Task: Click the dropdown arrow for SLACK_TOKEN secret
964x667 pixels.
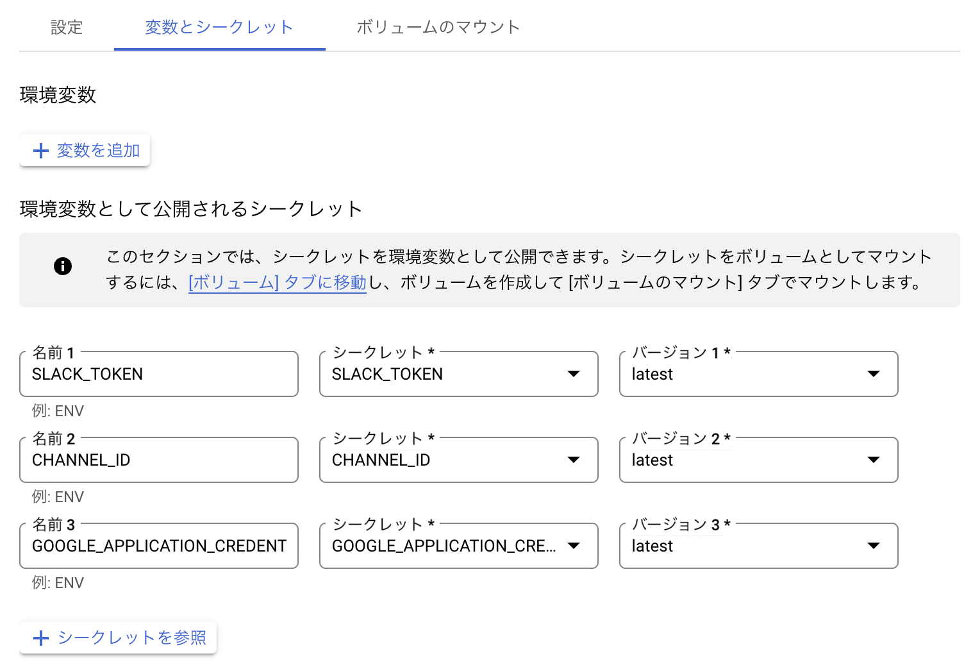Action: [574, 374]
